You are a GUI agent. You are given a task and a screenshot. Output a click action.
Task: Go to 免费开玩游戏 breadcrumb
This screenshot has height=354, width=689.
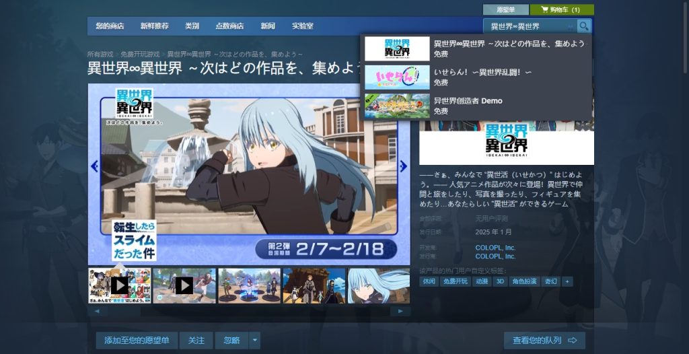click(140, 55)
